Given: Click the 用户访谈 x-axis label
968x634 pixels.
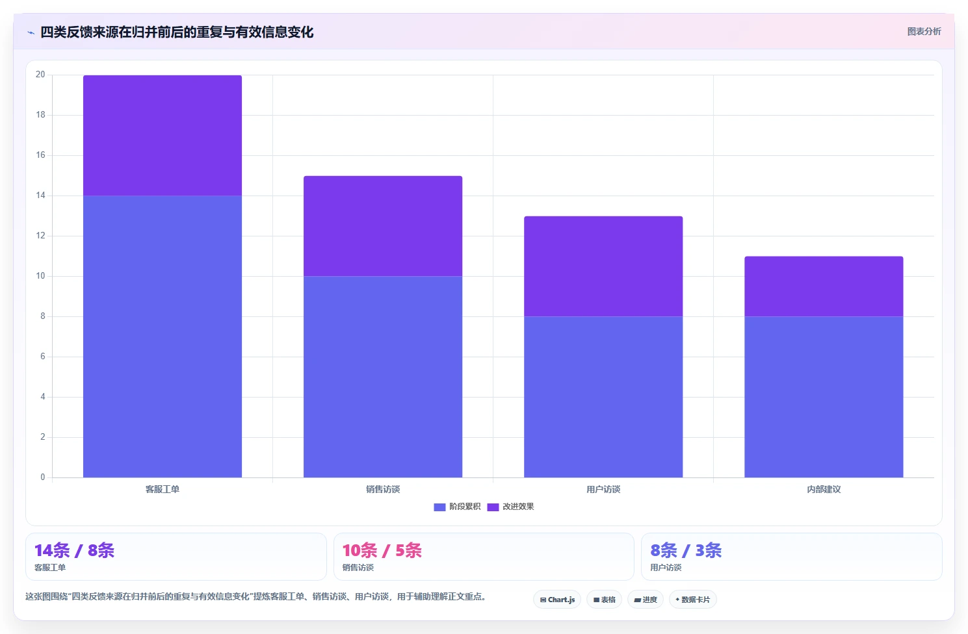Looking at the screenshot, I should click(x=603, y=489).
